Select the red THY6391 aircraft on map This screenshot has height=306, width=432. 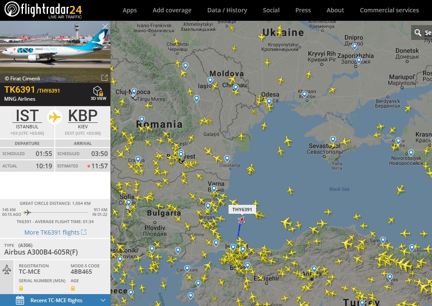[242, 220]
